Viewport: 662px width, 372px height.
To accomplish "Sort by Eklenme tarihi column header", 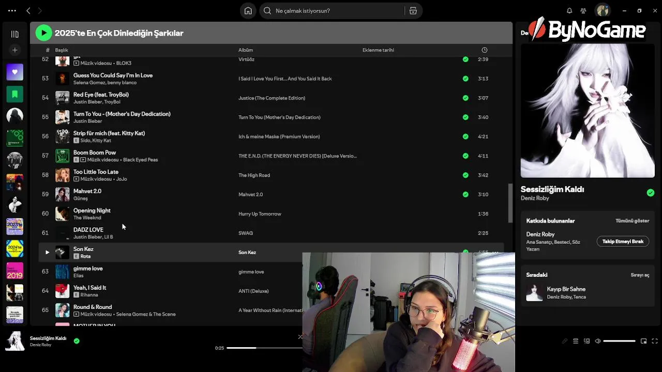I will pos(378,50).
